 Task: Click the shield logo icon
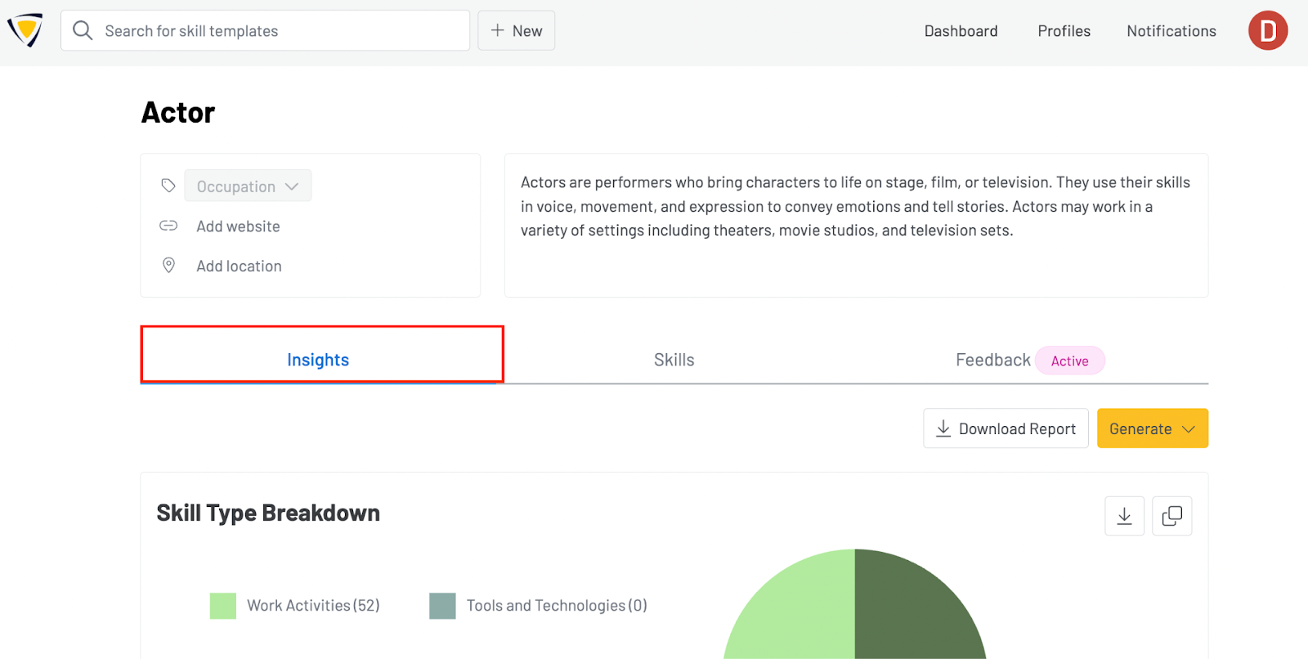click(25, 31)
